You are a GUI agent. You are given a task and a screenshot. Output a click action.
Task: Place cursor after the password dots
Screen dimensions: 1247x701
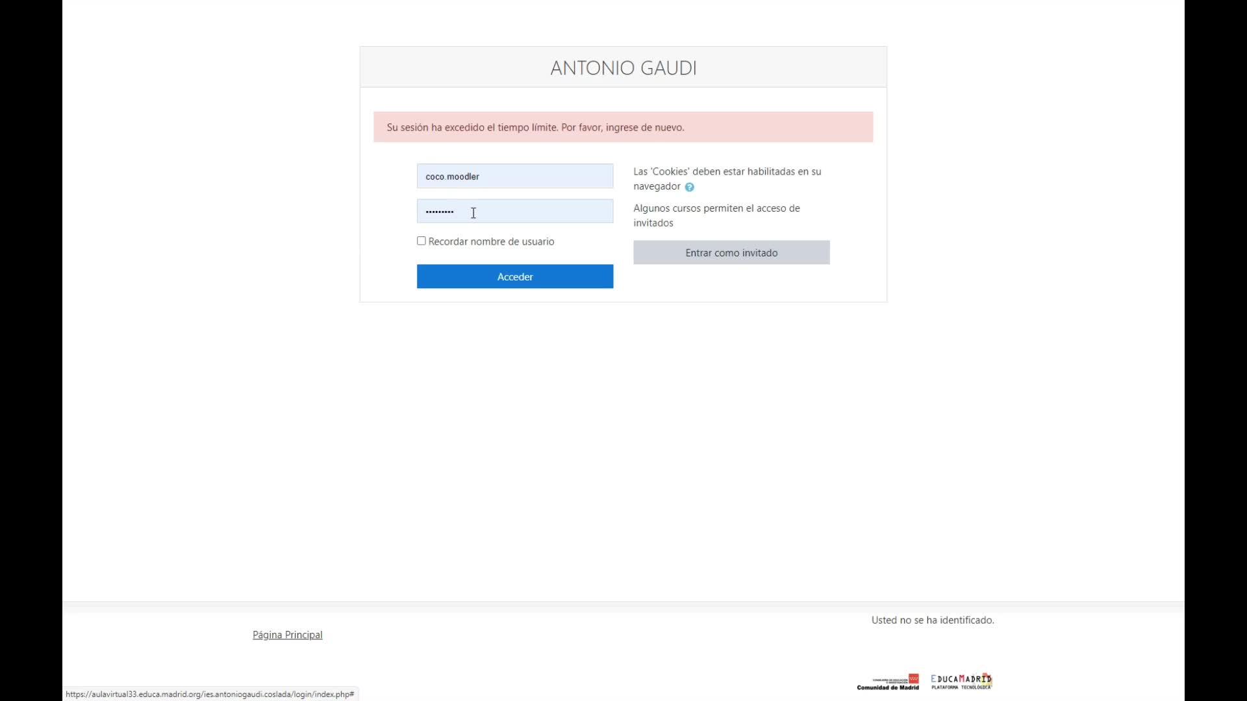pos(455,212)
